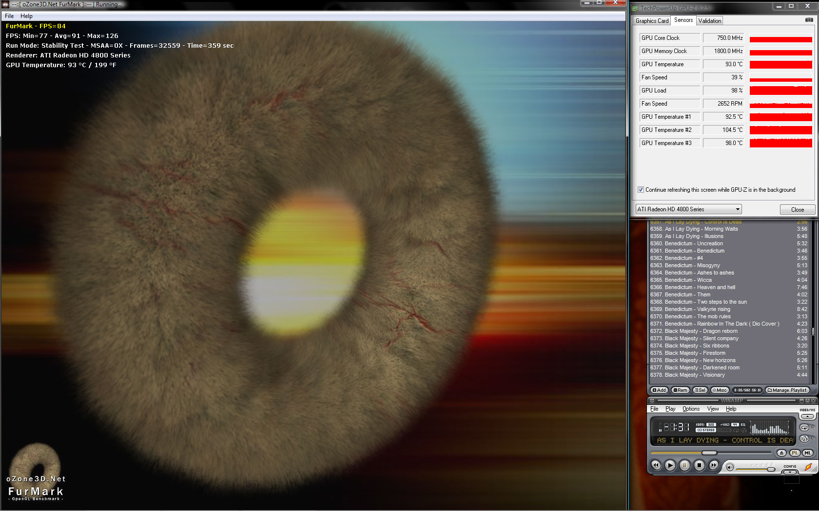Click the Rem button in playlist

tap(680, 390)
